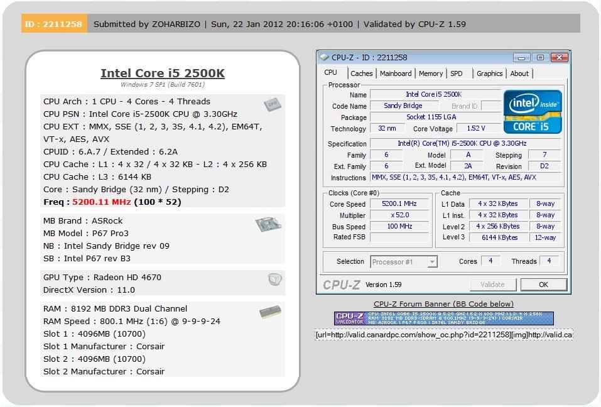Click the Package field Socket 1155 LGA
Image resolution: width=601 pixels, height=407 pixels.
click(x=435, y=117)
